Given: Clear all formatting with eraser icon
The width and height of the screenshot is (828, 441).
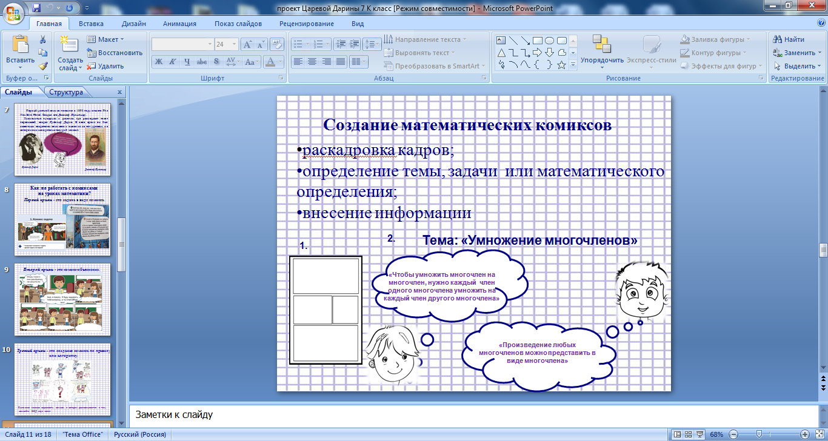Looking at the screenshot, I should (x=277, y=44).
